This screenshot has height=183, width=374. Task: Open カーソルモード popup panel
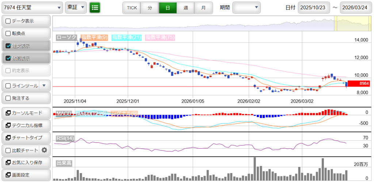click(26, 113)
